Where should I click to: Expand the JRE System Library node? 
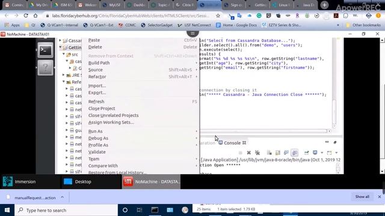pos(64,75)
